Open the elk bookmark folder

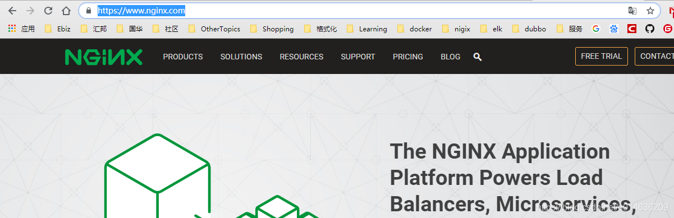(491, 29)
